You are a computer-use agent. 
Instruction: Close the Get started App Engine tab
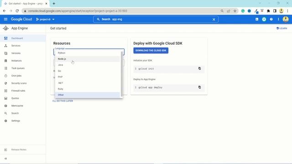point(47,4)
